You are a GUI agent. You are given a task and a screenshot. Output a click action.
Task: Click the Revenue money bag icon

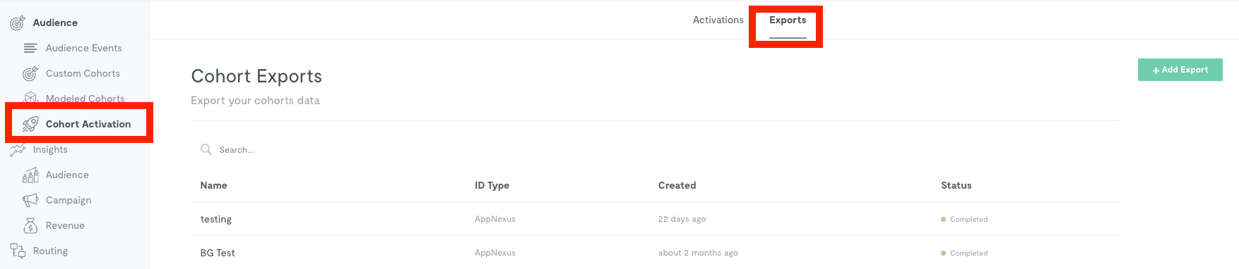pyautogui.click(x=30, y=225)
